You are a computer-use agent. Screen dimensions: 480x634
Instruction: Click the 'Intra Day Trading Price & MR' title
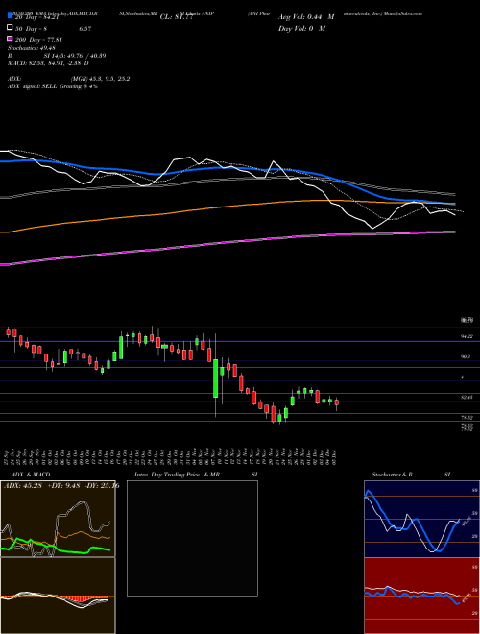click(177, 475)
